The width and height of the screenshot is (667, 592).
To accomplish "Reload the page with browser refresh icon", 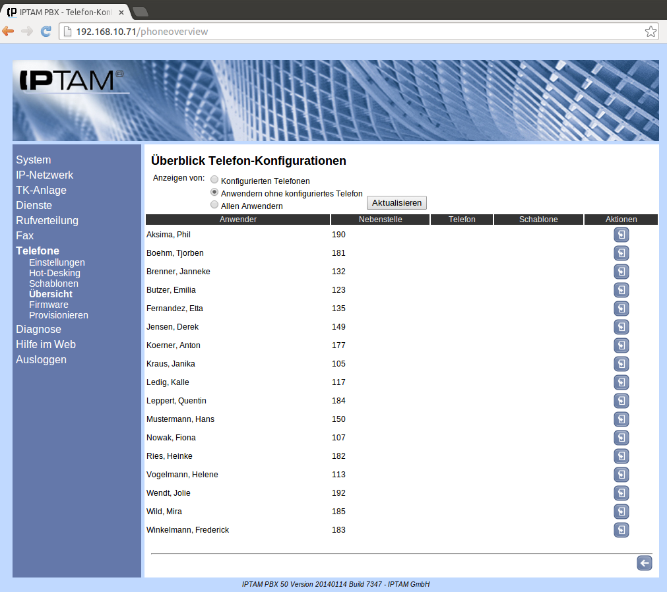I will pos(46,31).
